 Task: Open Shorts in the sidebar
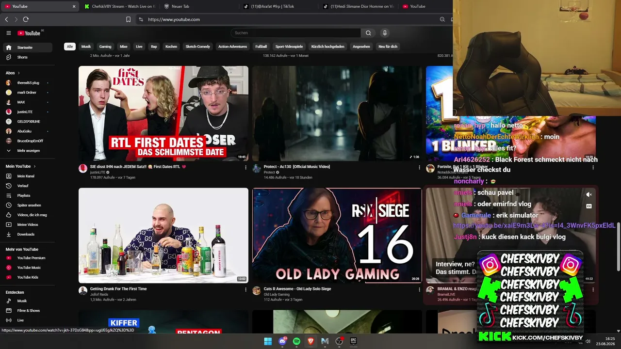point(28,57)
